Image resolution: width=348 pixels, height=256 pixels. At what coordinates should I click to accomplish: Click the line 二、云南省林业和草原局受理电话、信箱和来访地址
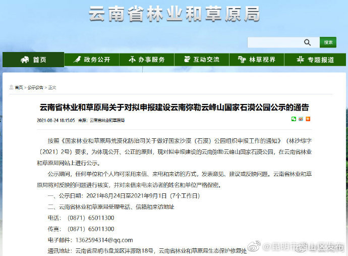pos(111,207)
